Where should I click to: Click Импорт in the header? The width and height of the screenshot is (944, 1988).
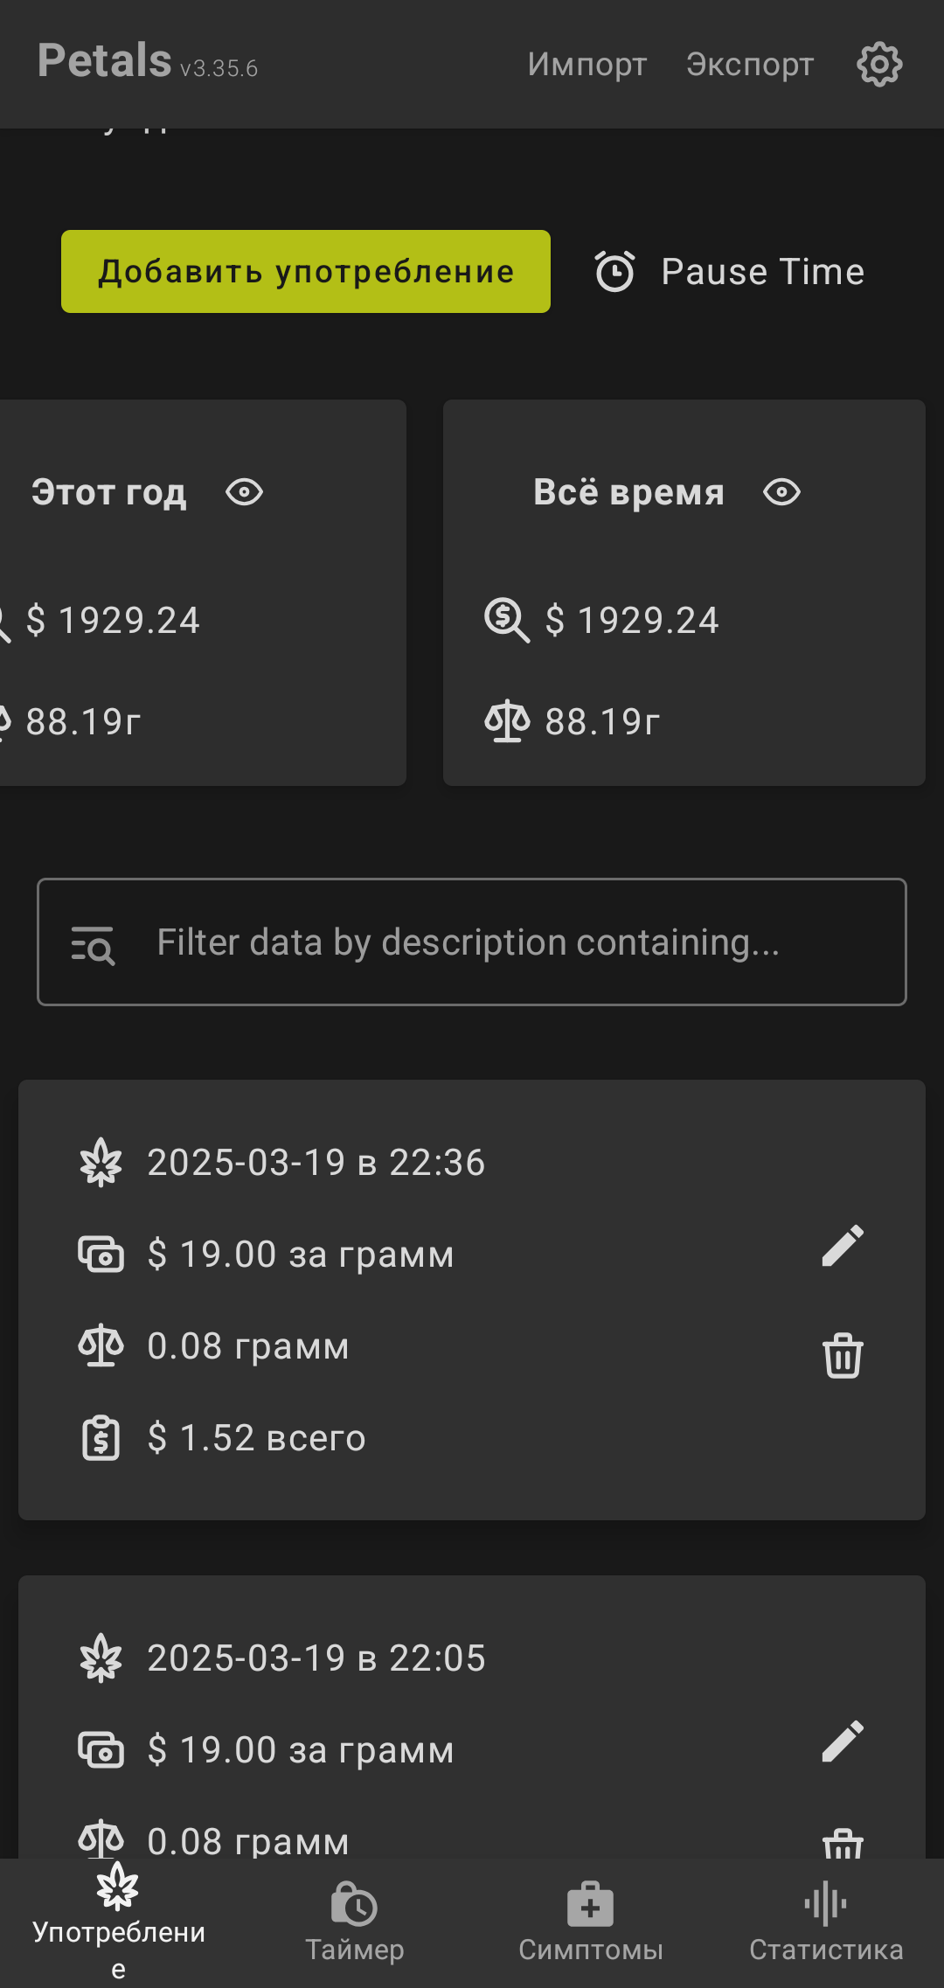coord(587,64)
